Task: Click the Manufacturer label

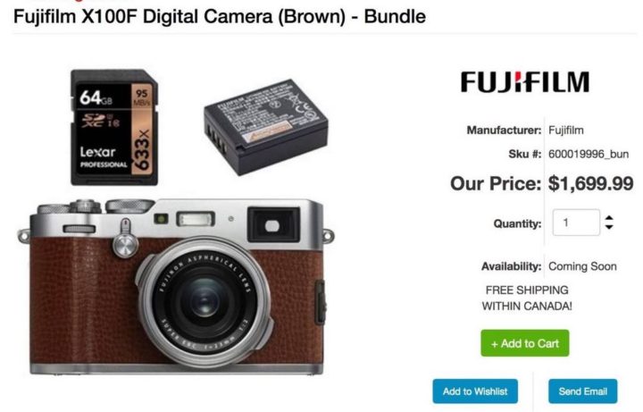Action: point(504,130)
